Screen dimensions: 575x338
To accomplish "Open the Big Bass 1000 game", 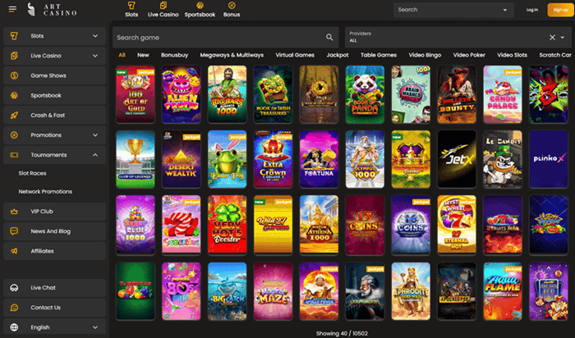I will click(x=227, y=94).
